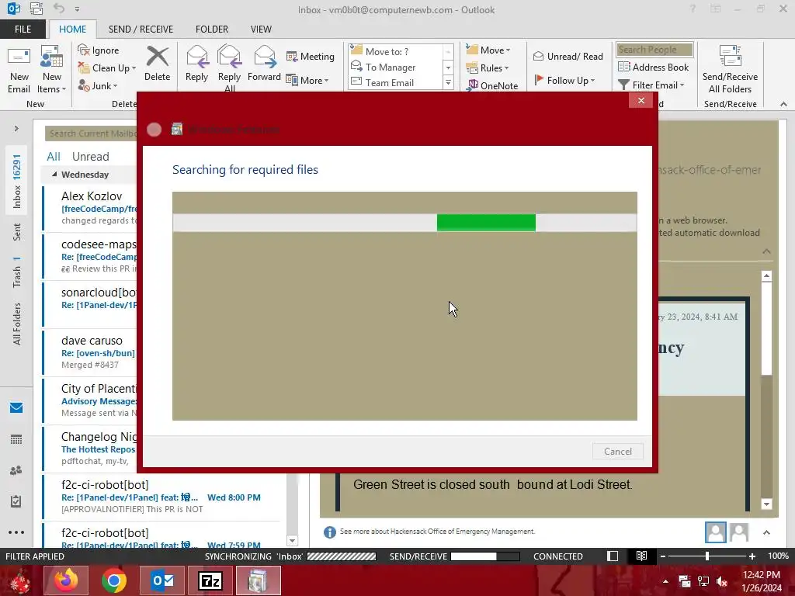795x596 pixels.
Task: Click Undo in the quick access toolbar
Action: (59, 9)
